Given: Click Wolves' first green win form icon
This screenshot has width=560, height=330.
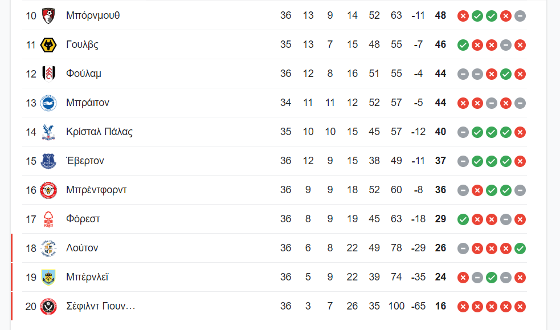Looking at the screenshot, I should pyautogui.click(x=463, y=45).
